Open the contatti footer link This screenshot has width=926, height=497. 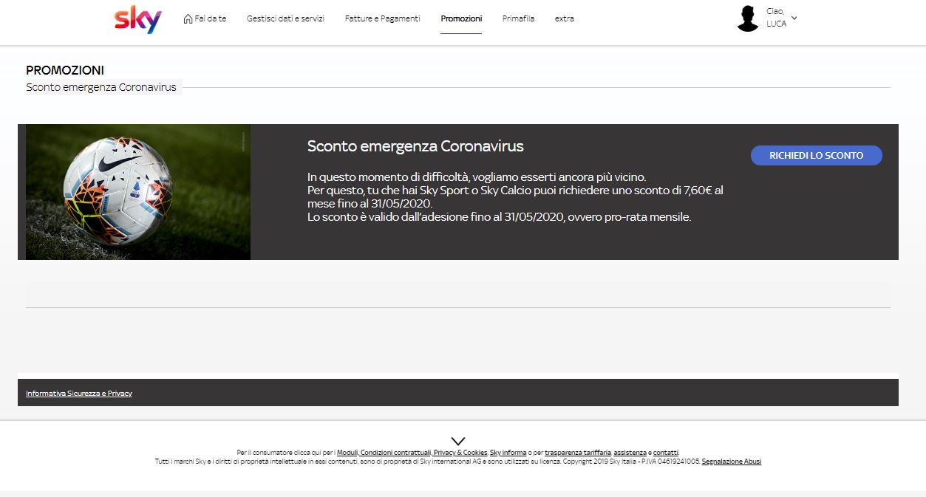pyautogui.click(x=666, y=453)
